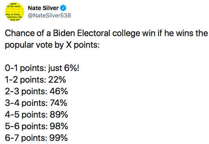This screenshot has height=144, width=209.
Task: Click the 'popular vote by X points:' line
Action: coord(52,45)
